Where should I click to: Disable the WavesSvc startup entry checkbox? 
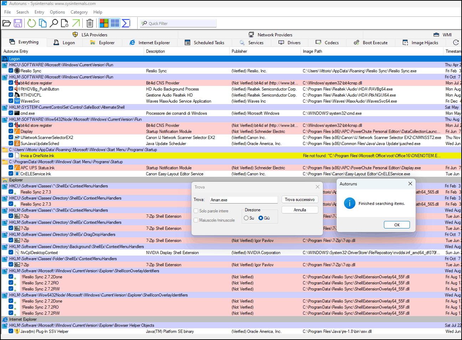pyautogui.click(x=11, y=101)
